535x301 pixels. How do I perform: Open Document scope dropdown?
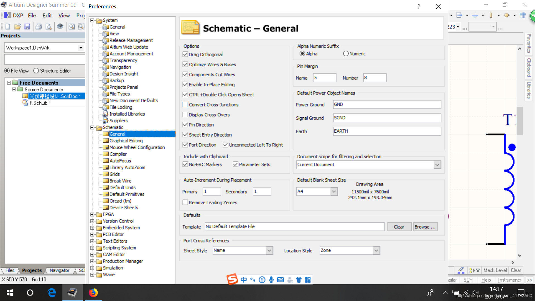coord(437,165)
